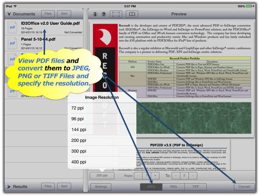Decrease the To page number with minus

[x=176, y=175]
